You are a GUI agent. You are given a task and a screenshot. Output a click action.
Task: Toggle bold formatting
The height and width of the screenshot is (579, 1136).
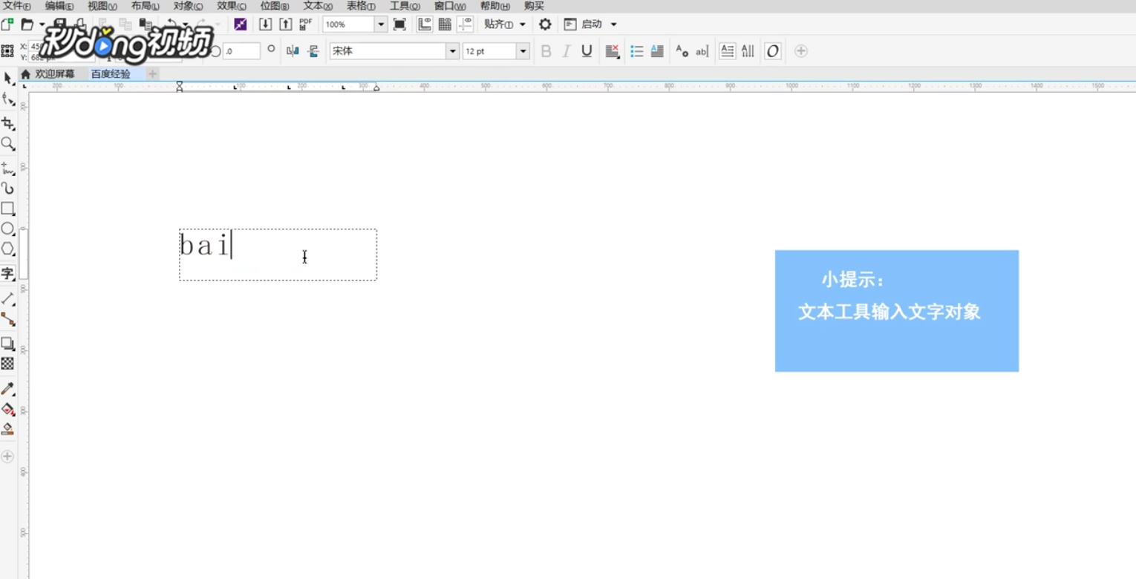coord(546,50)
